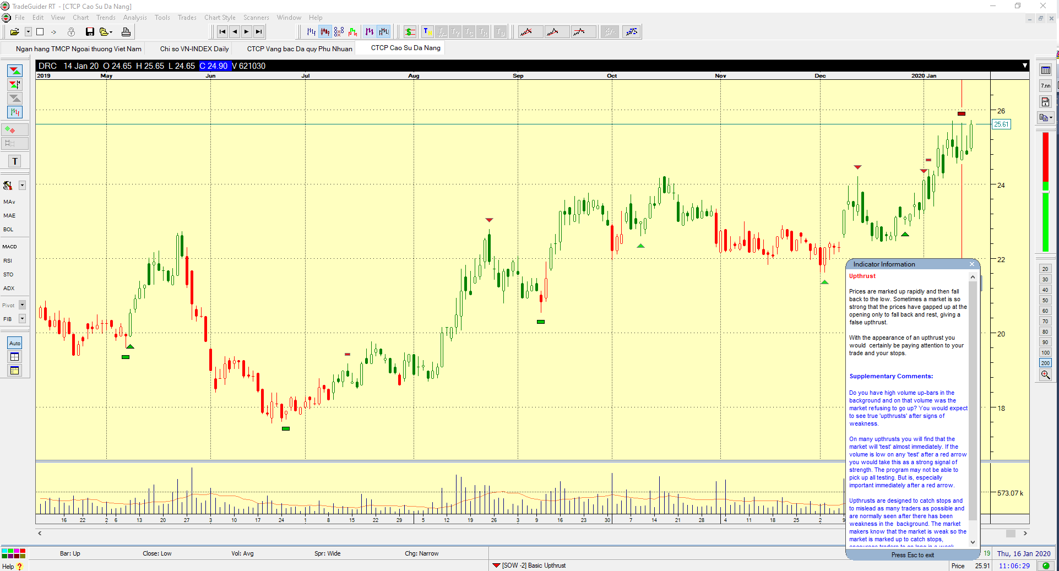Click the Save floppy disk icon
The width and height of the screenshot is (1059, 571).
click(90, 32)
